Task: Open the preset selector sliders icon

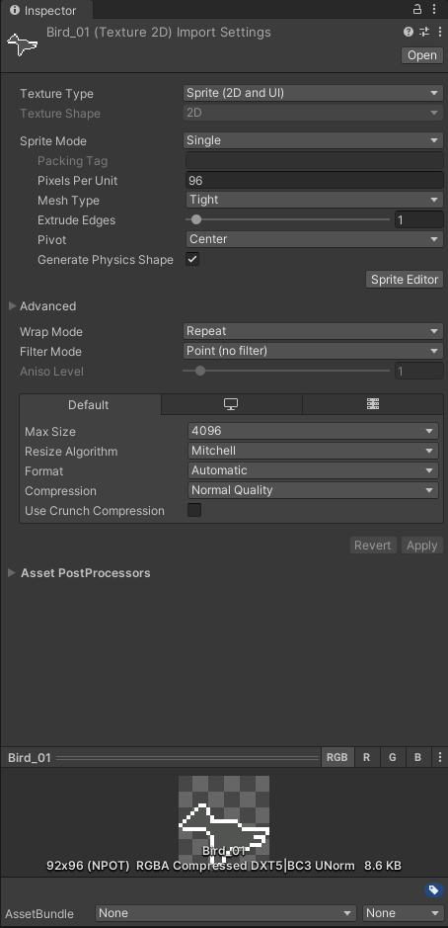Action: [x=424, y=32]
